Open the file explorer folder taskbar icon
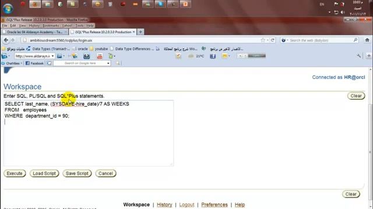 point(47,4)
